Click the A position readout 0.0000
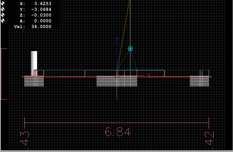The width and height of the screenshot is (233, 152). 42,21
